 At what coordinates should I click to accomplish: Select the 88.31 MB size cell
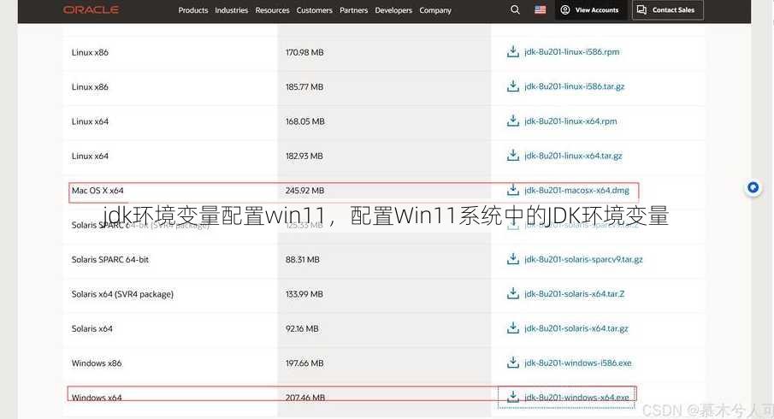pos(302,260)
